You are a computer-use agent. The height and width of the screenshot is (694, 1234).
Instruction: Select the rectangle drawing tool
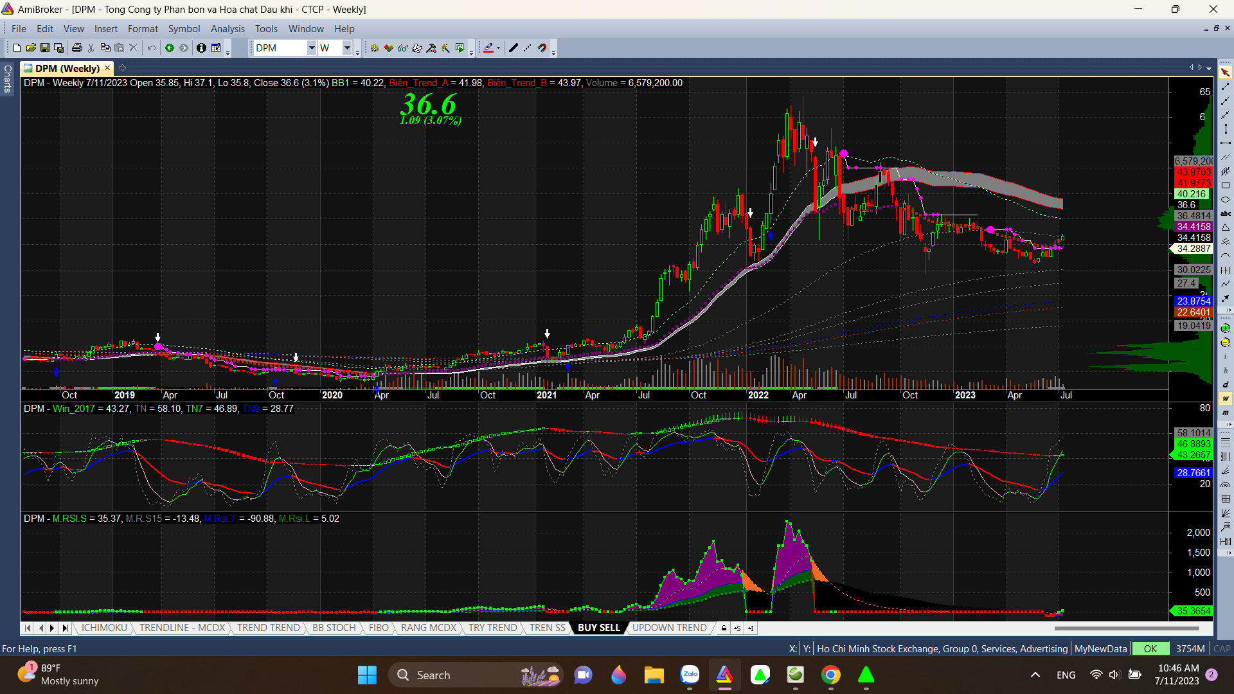(x=1226, y=185)
